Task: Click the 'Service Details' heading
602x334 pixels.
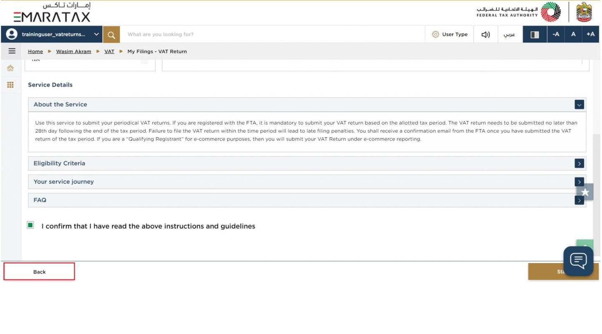Action: coord(50,85)
